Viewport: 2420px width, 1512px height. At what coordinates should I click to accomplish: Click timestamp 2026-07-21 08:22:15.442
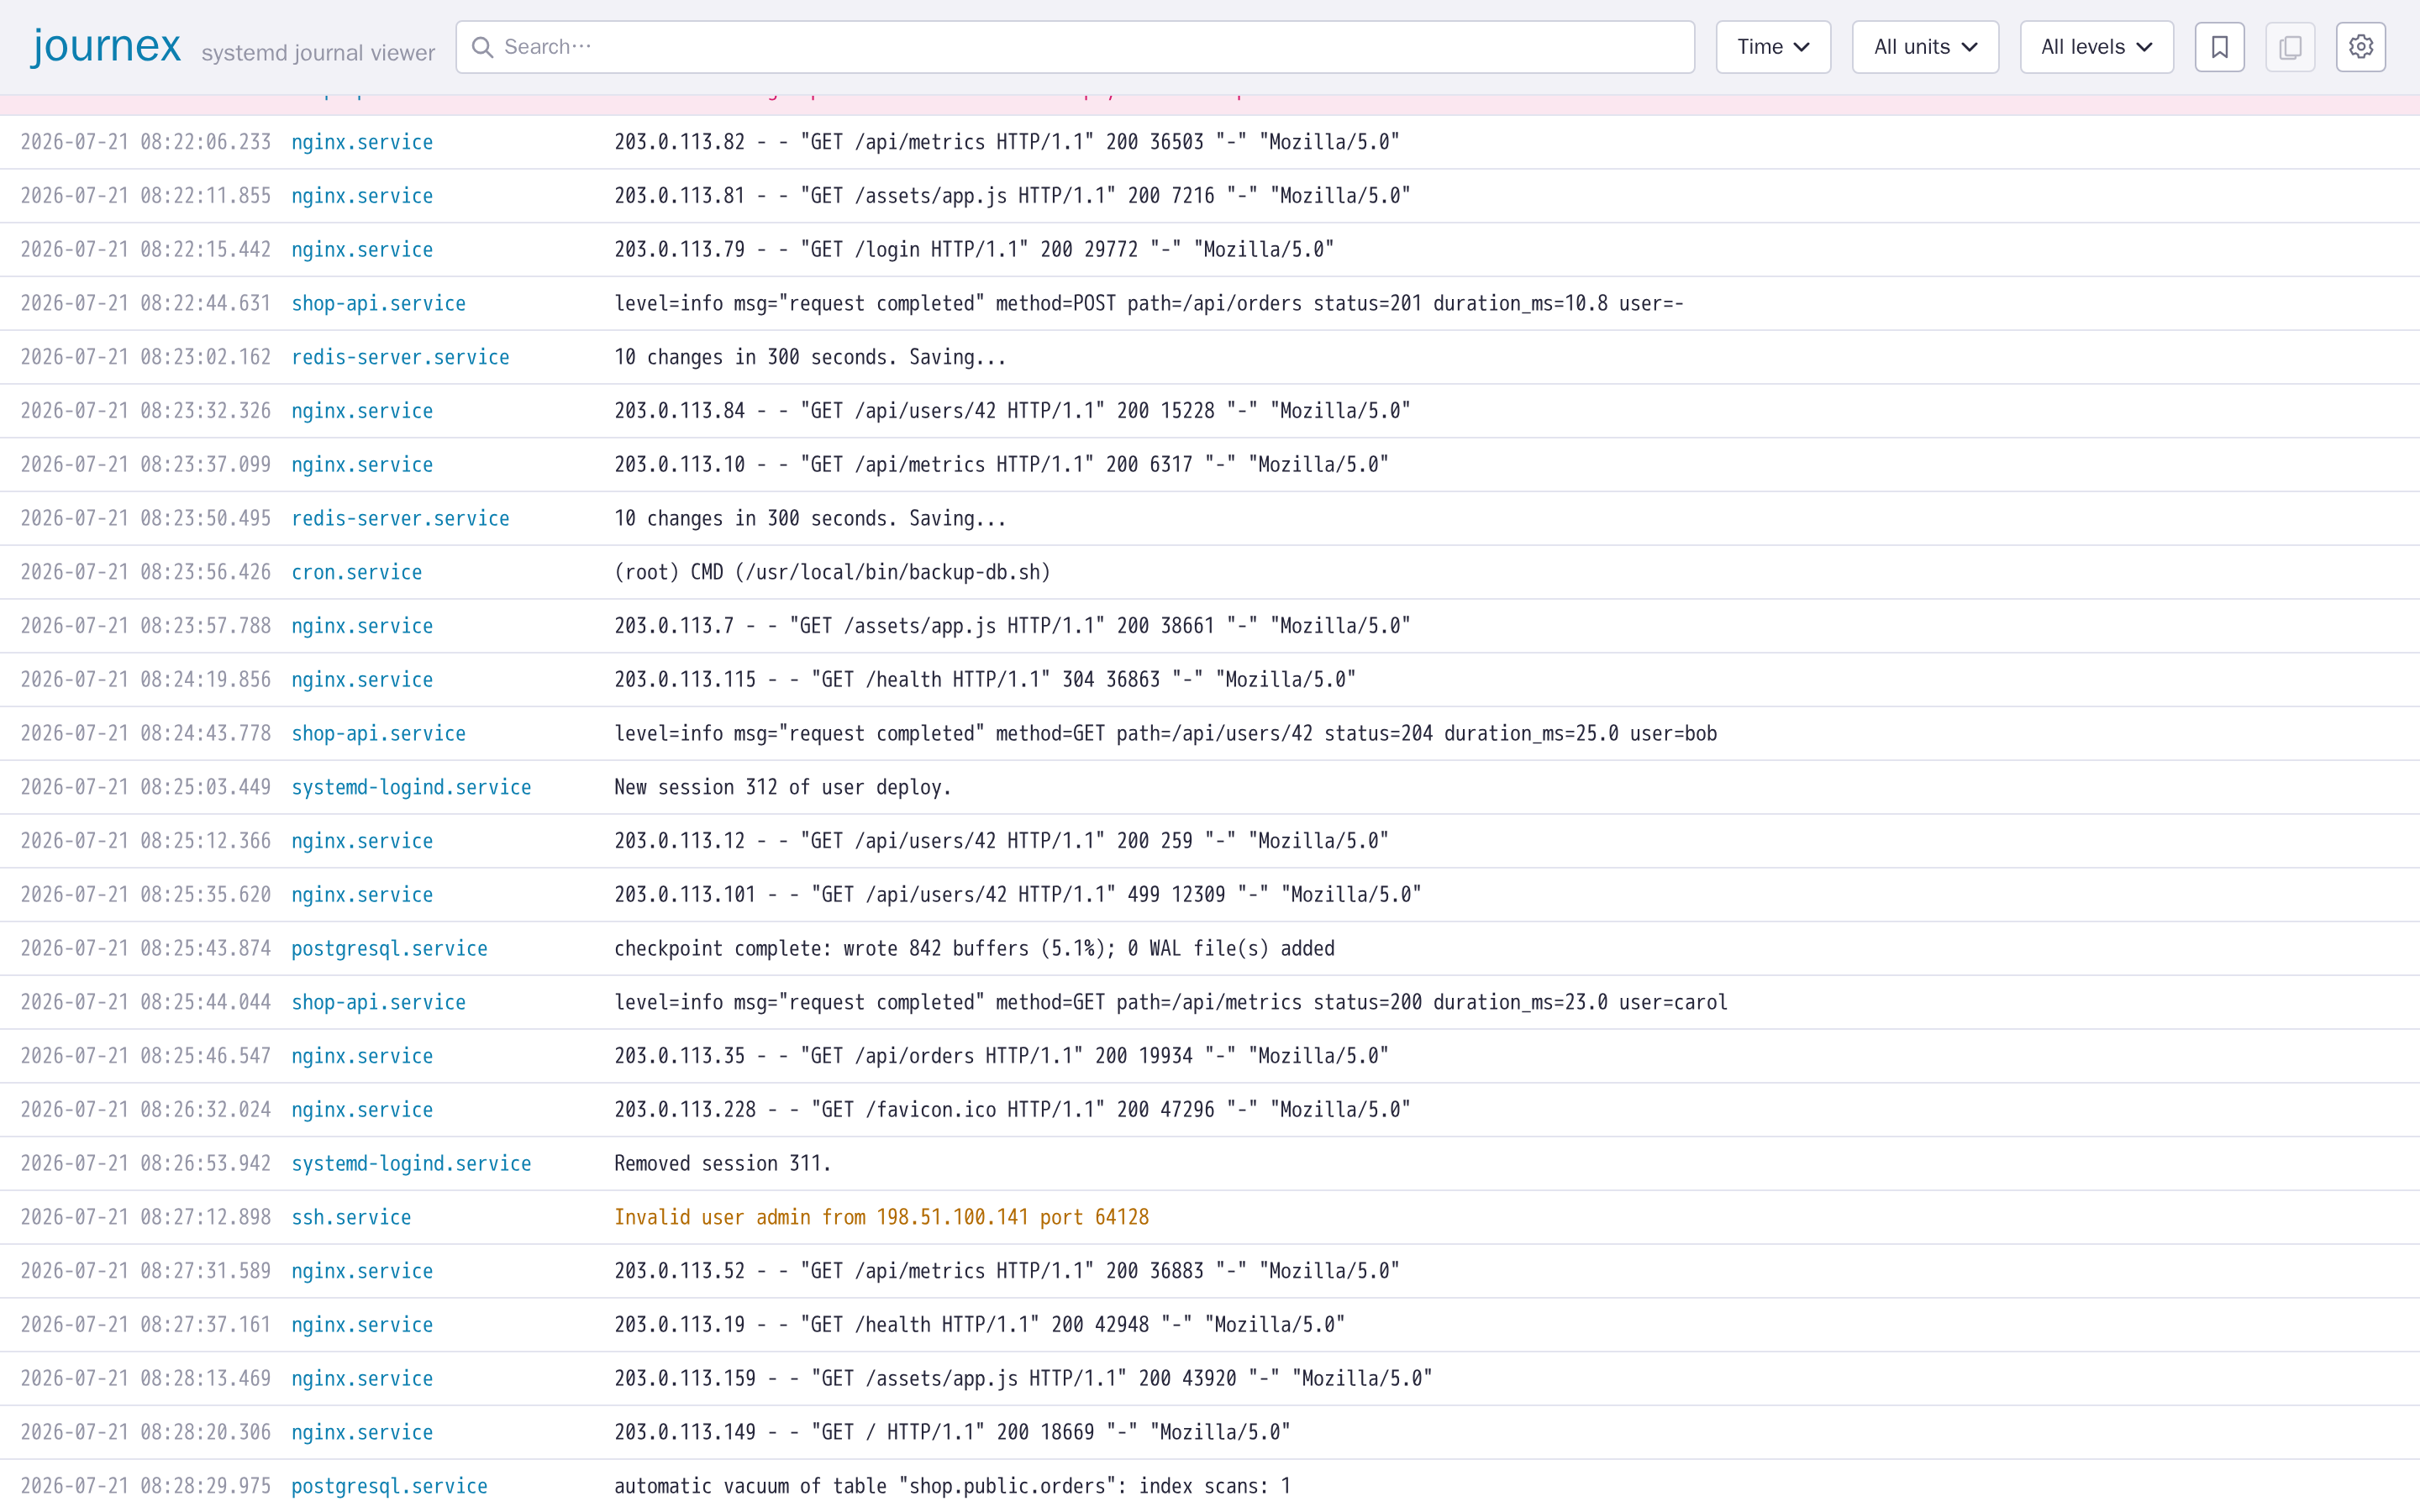click(146, 249)
